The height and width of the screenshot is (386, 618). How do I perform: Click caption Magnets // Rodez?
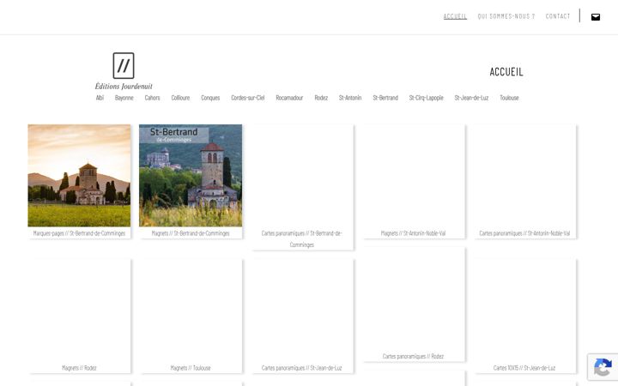tap(79, 368)
